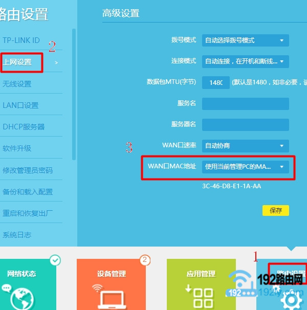Viewport: 307px width, 310px height.
Task: Go to LAN口设置 menu item
Action: click(x=20, y=105)
